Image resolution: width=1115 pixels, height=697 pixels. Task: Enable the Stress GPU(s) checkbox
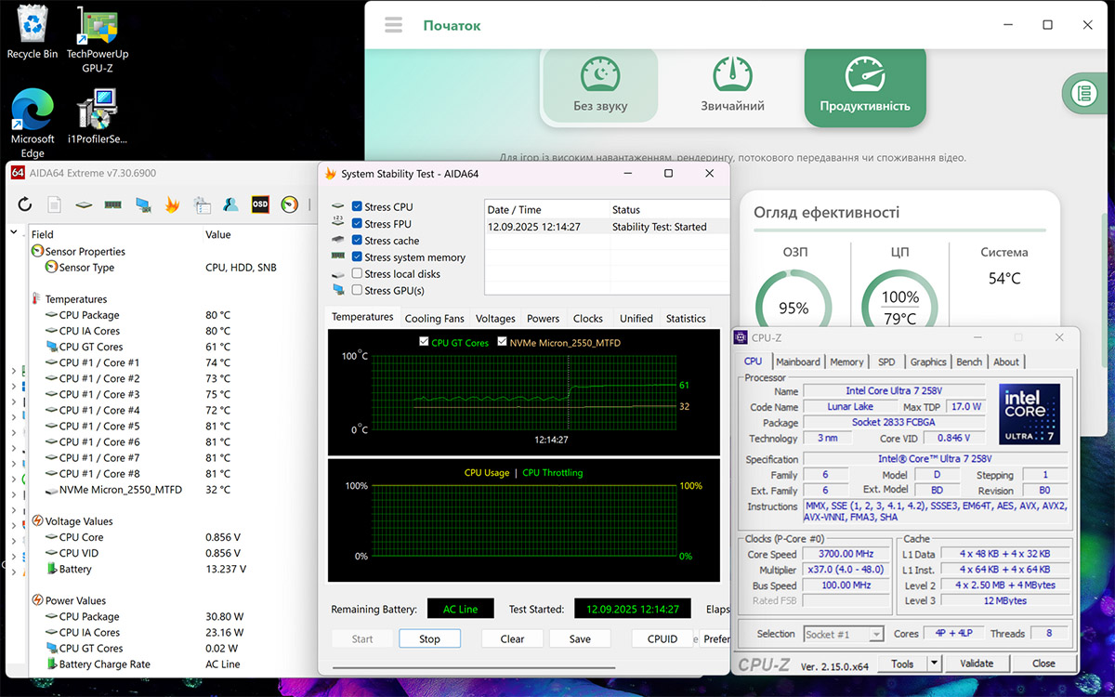(357, 291)
